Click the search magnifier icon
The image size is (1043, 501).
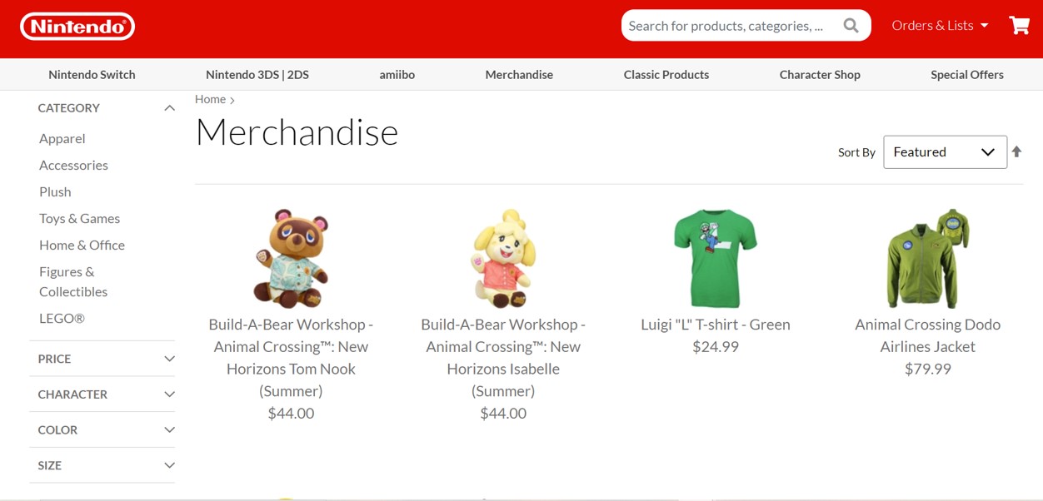(851, 26)
